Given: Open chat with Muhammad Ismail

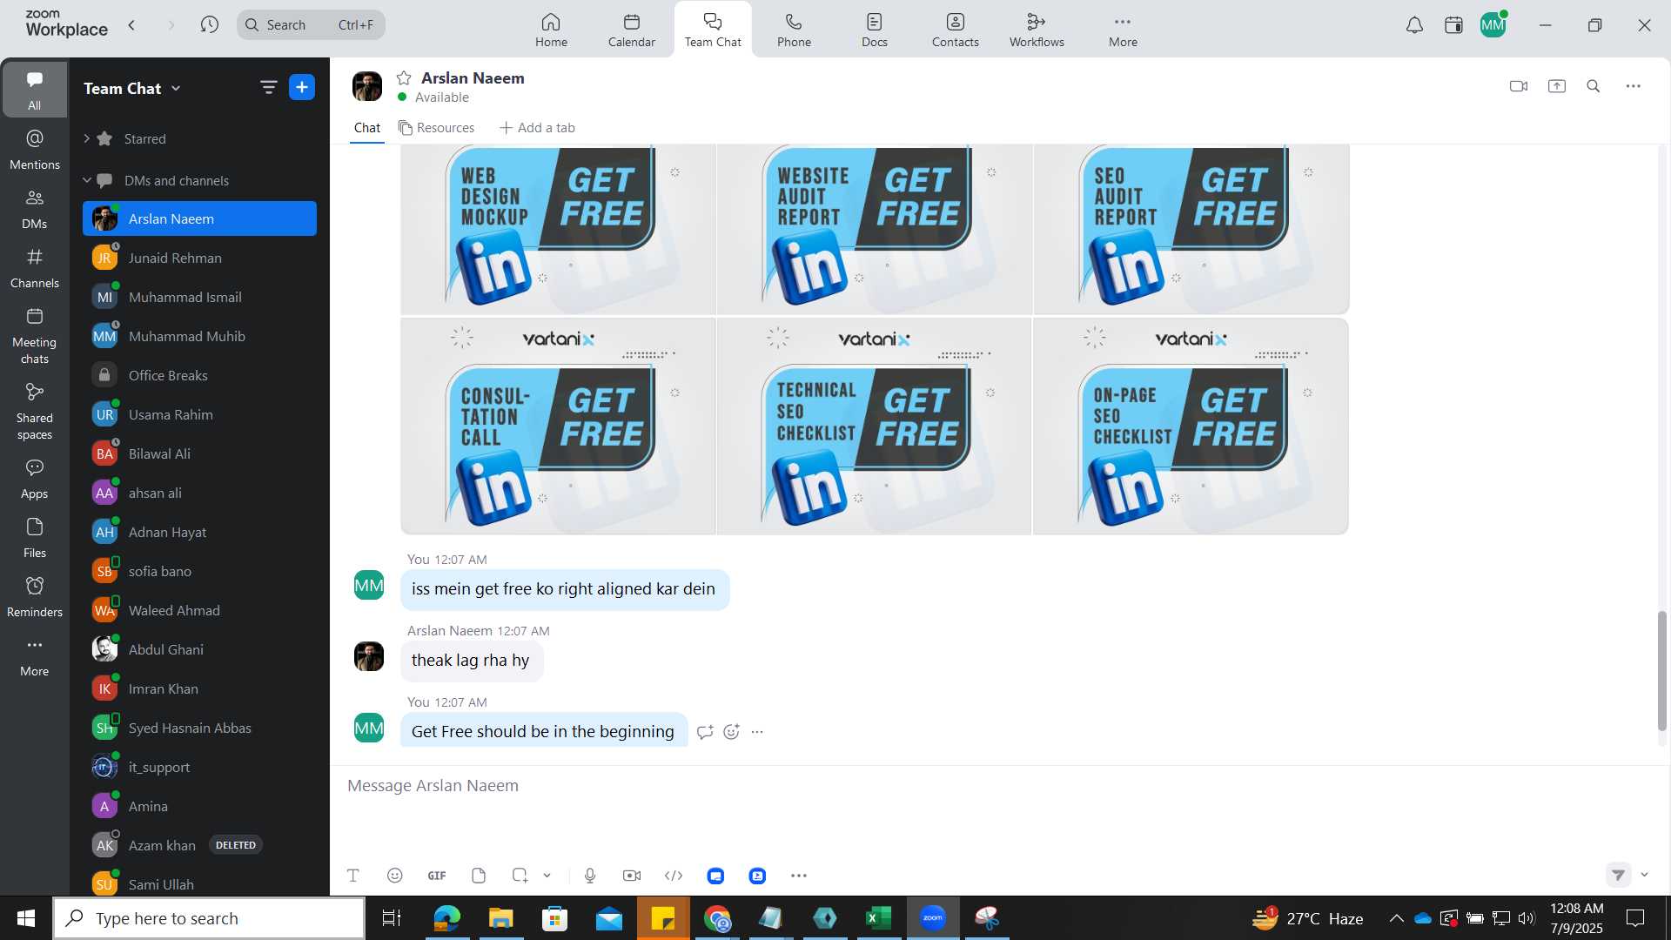Looking at the screenshot, I should tap(199, 297).
